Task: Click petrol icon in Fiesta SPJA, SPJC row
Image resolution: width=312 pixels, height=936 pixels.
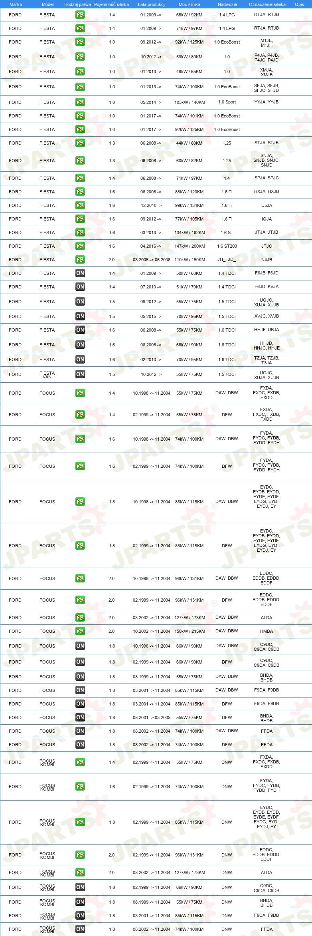Action: coord(80,178)
